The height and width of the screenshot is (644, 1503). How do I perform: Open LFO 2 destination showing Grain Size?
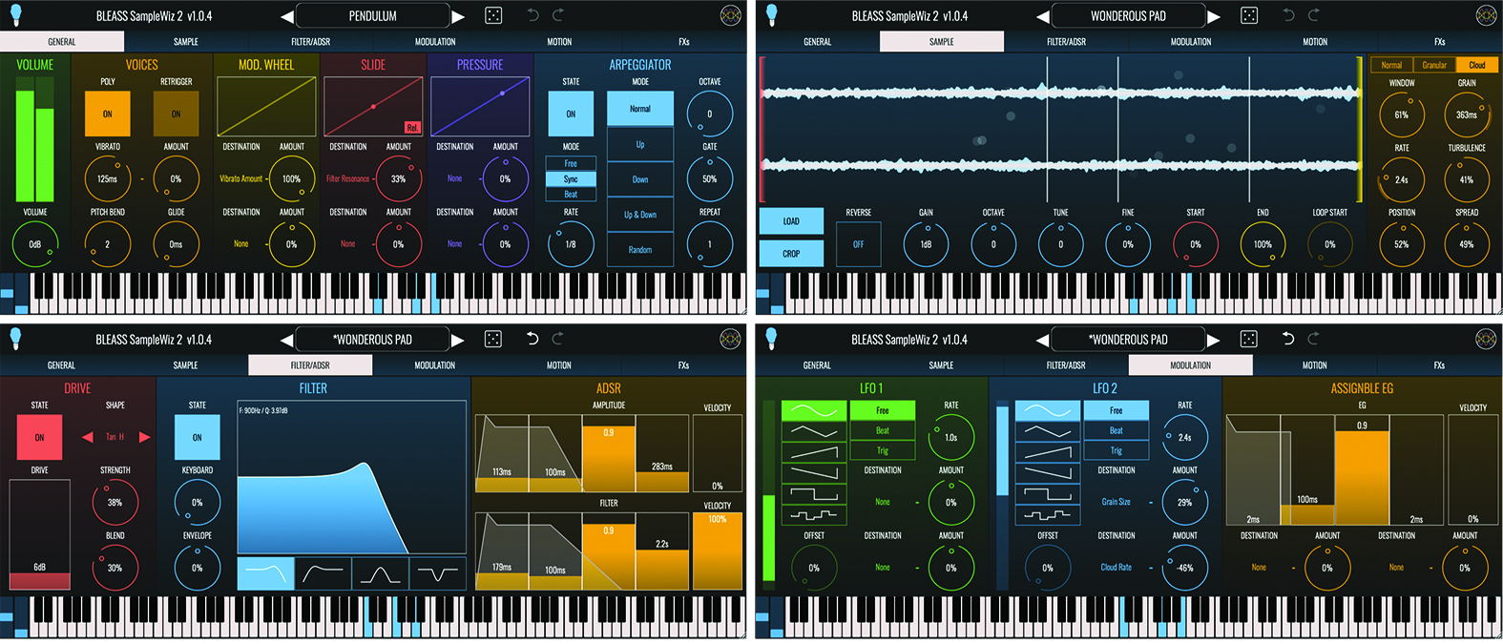click(1117, 502)
